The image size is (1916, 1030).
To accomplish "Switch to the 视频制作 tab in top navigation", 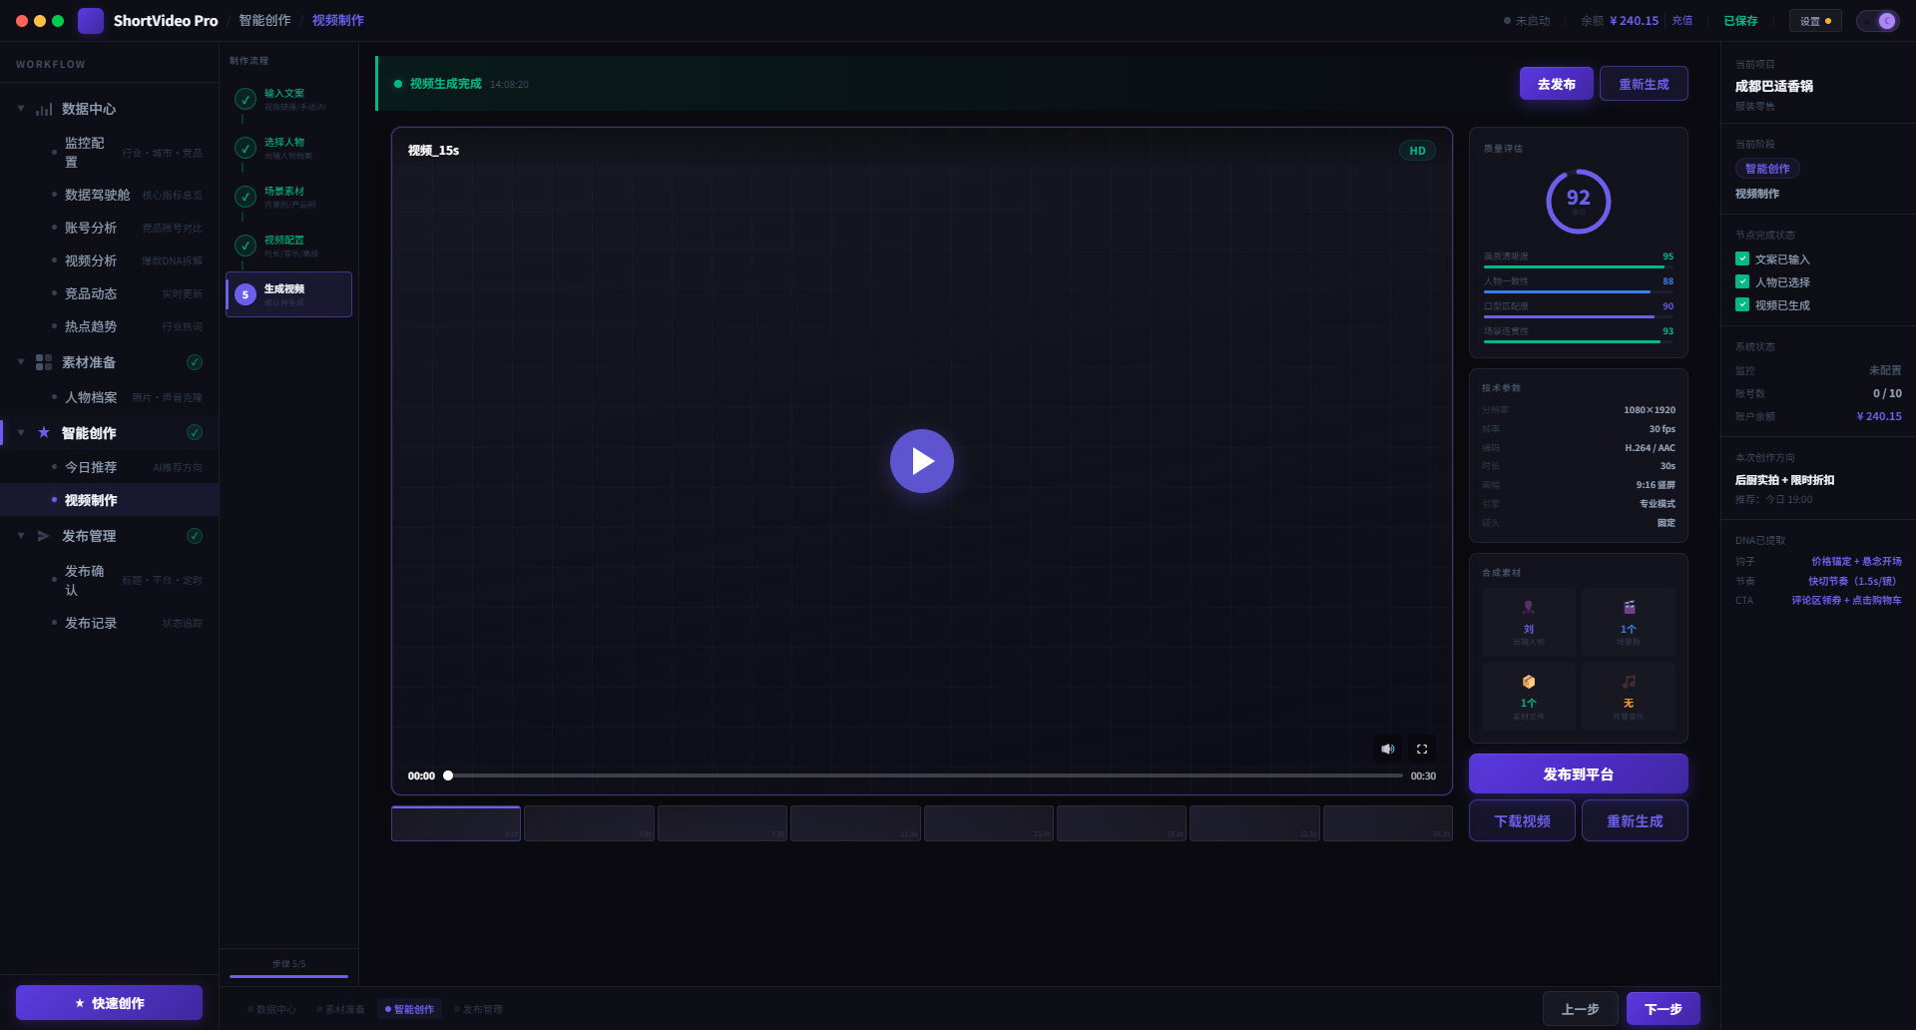I will click(x=337, y=20).
